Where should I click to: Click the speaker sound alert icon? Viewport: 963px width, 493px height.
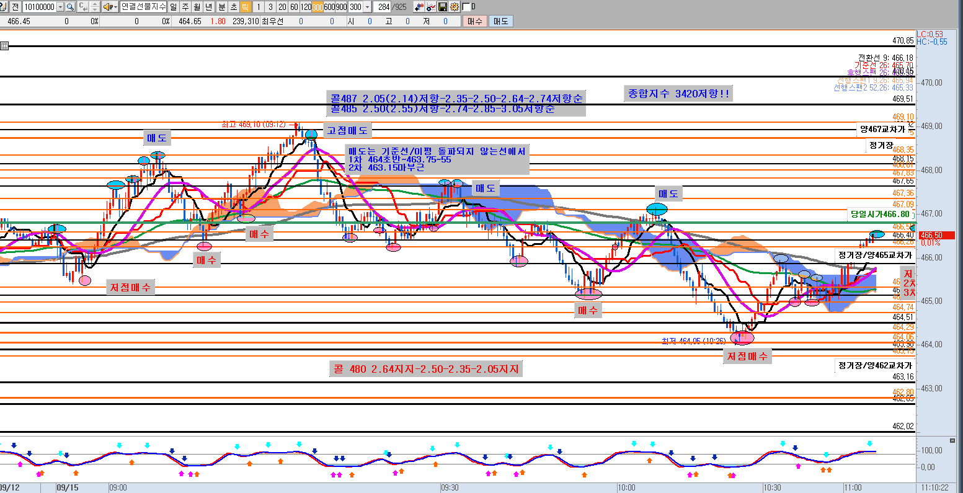(107, 7)
